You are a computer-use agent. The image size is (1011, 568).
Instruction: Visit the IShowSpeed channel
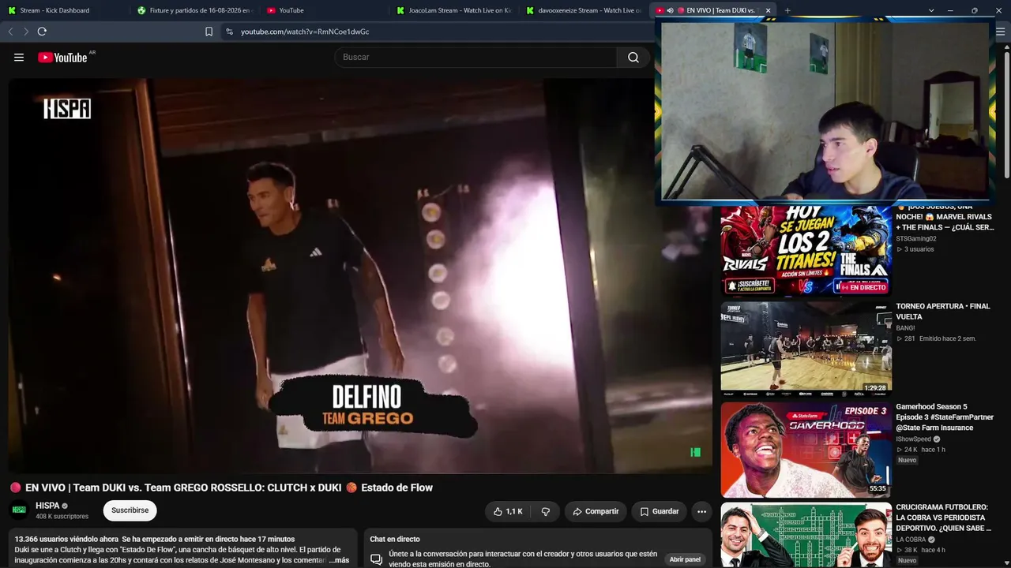pyautogui.click(x=913, y=439)
